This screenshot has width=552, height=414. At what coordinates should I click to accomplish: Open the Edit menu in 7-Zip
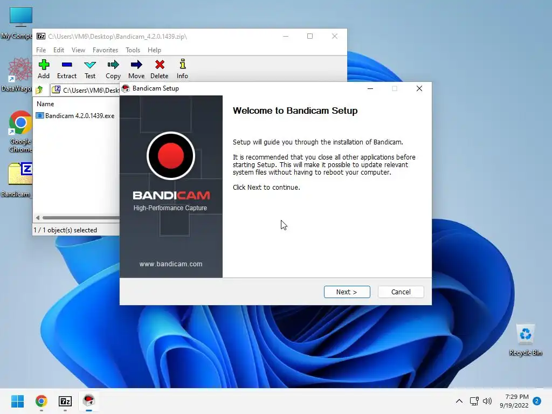click(x=58, y=50)
